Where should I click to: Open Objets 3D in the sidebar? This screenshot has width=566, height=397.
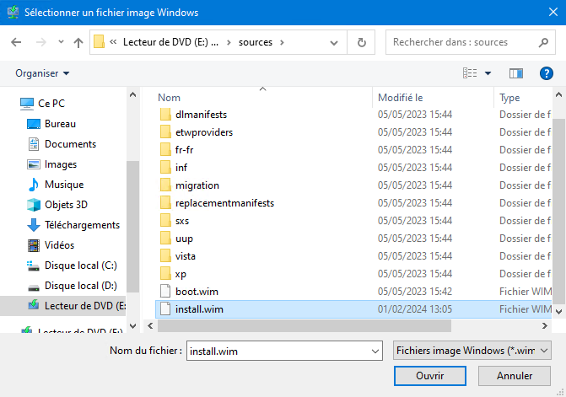pyautogui.click(x=57, y=205)
